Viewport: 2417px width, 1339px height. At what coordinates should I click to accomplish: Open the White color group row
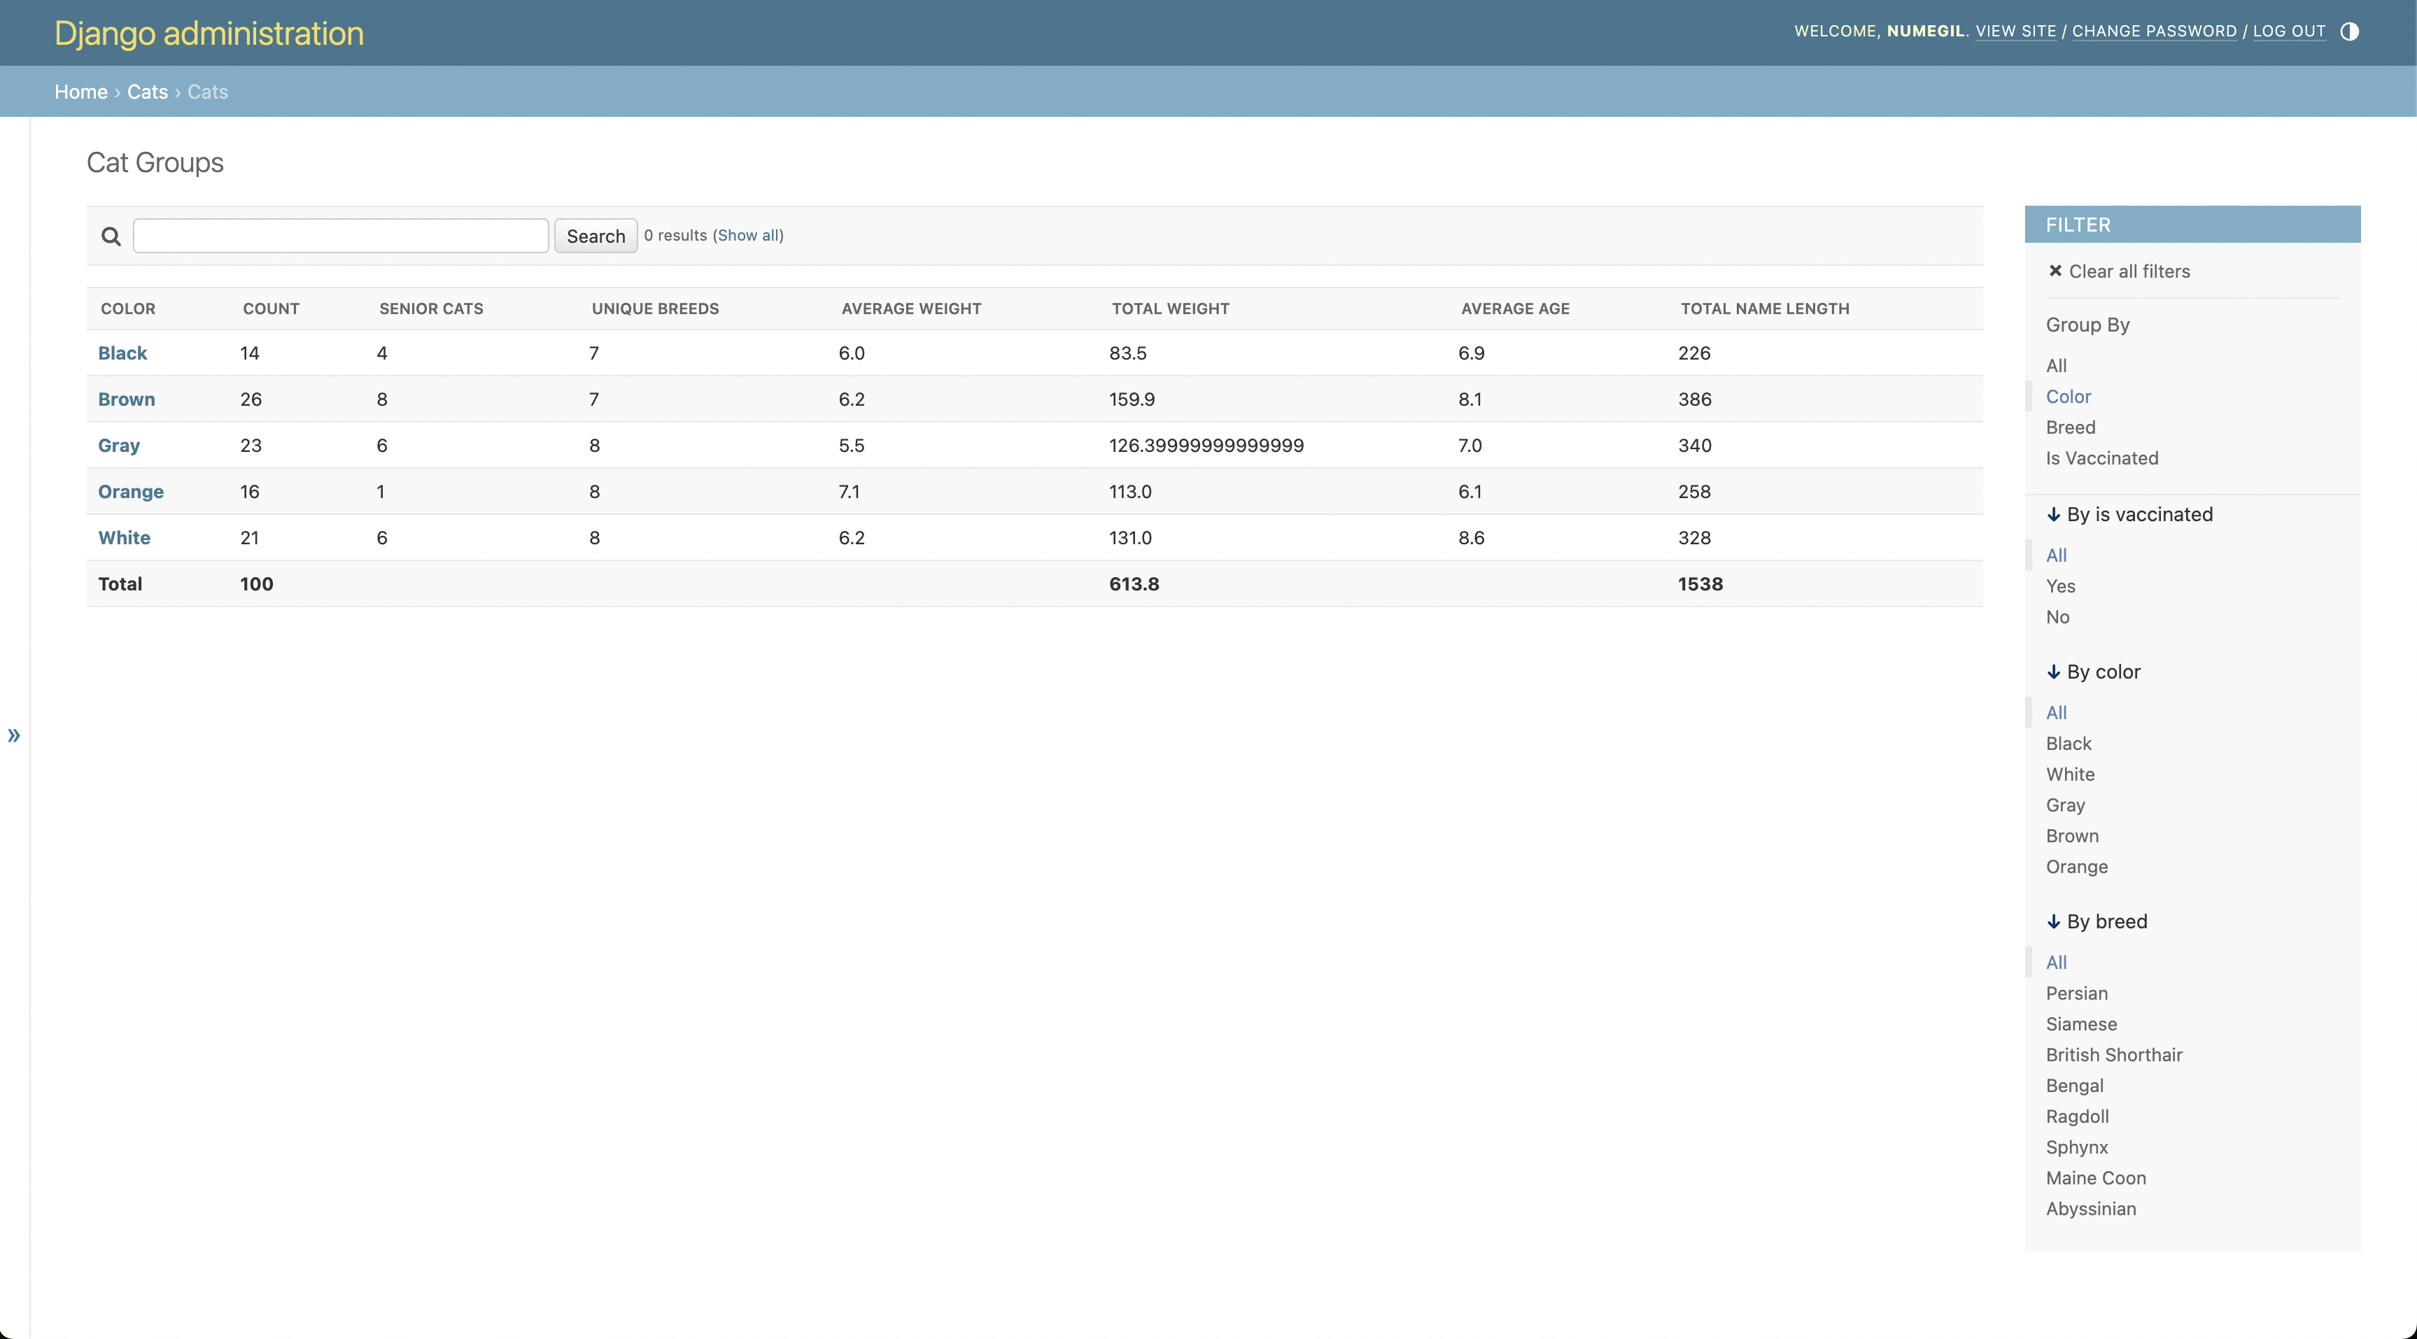(x=124, y=538)
